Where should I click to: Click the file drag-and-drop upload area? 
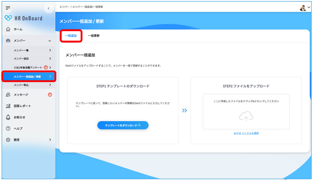coord(246,112)
